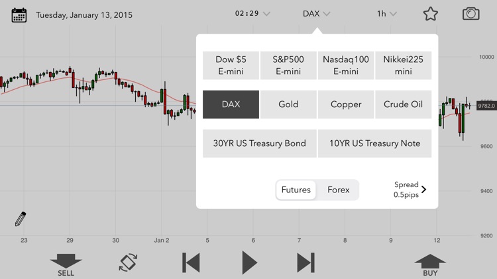Tap the 9200 price axis label
Viewport: 497px width, 279px height.
point(486,235)
